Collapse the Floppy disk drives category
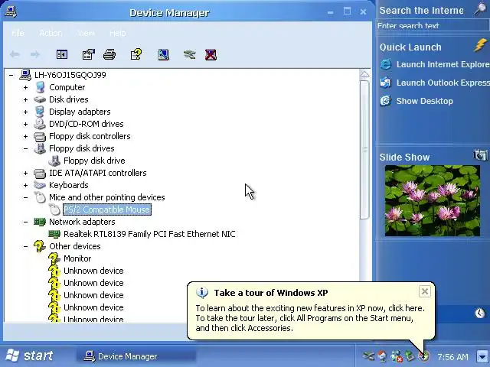This screenshot has width=490, height=367. 25,148
